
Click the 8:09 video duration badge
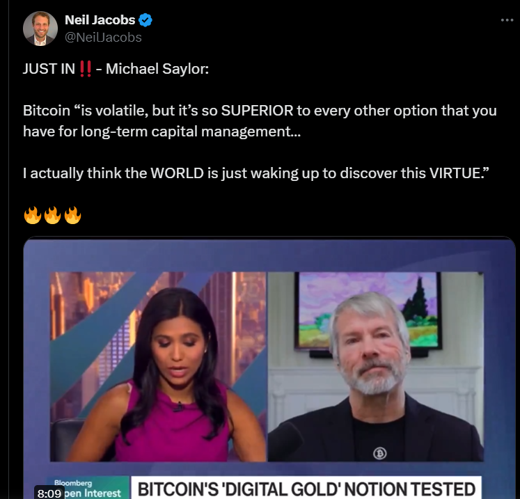point(49,493)
